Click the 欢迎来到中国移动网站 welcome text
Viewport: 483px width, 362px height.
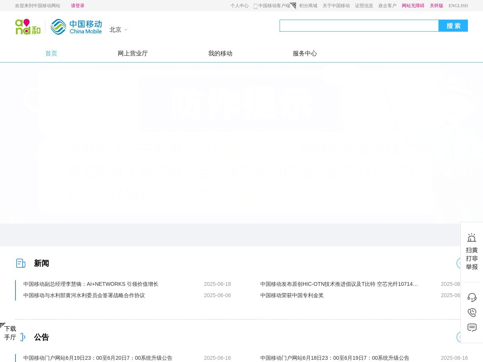38,6
